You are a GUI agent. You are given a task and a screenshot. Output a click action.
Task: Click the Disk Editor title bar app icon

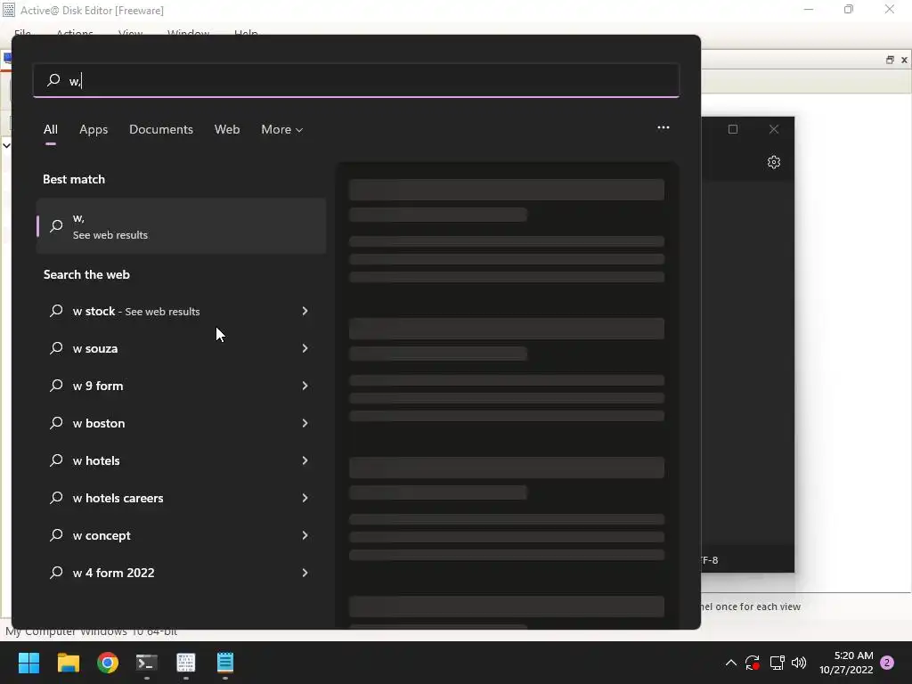coord(9,10)
